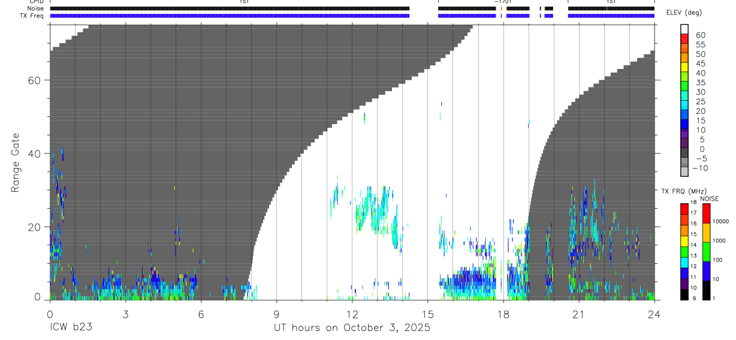This screenshot has height=340, width=736.
Task: Pick the blue cell of the NOISE color bar
Action: pos(706,271)
